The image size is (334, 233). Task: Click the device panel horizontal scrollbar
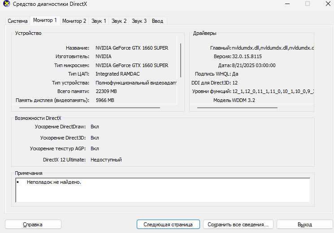tap(90, 108)
